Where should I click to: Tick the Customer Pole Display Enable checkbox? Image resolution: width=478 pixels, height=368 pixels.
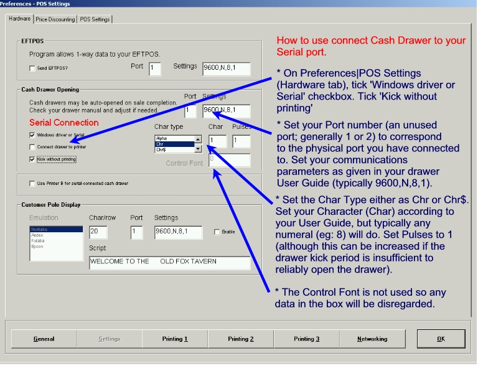217,232
